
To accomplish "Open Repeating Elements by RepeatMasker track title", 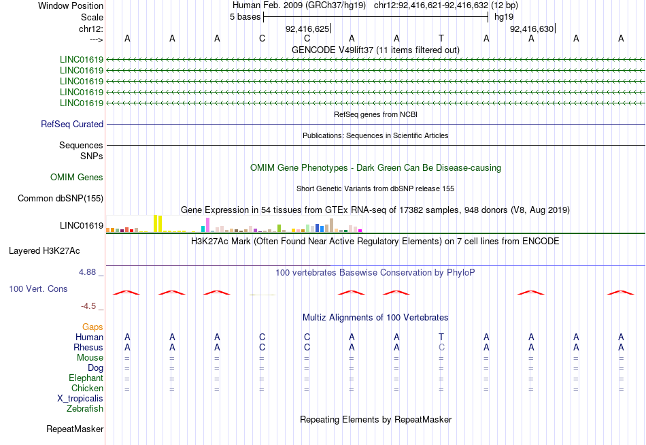I will pyautogui.click(x=375, y=419).
